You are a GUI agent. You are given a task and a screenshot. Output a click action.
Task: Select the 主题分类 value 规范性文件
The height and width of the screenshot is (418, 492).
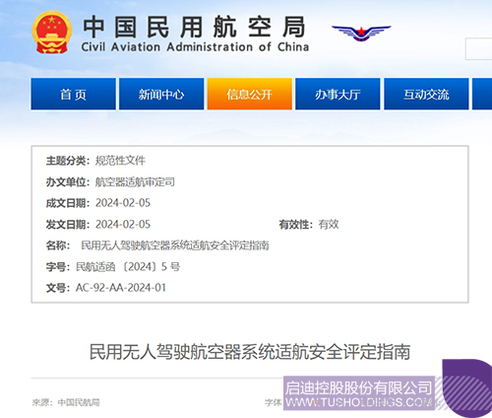click(120, 161)
